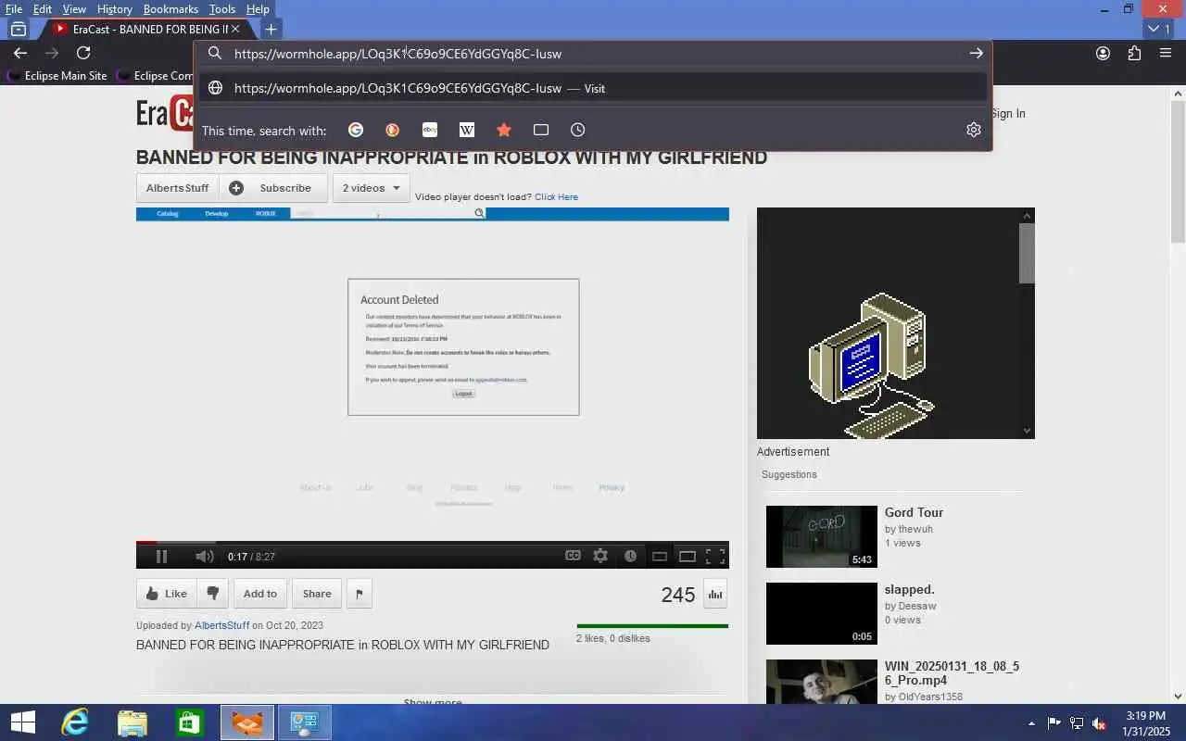Subscribe to AlbertsStuff channel
The height and width of the screenshot is (741, 1186).
click(x=273, y=188)
